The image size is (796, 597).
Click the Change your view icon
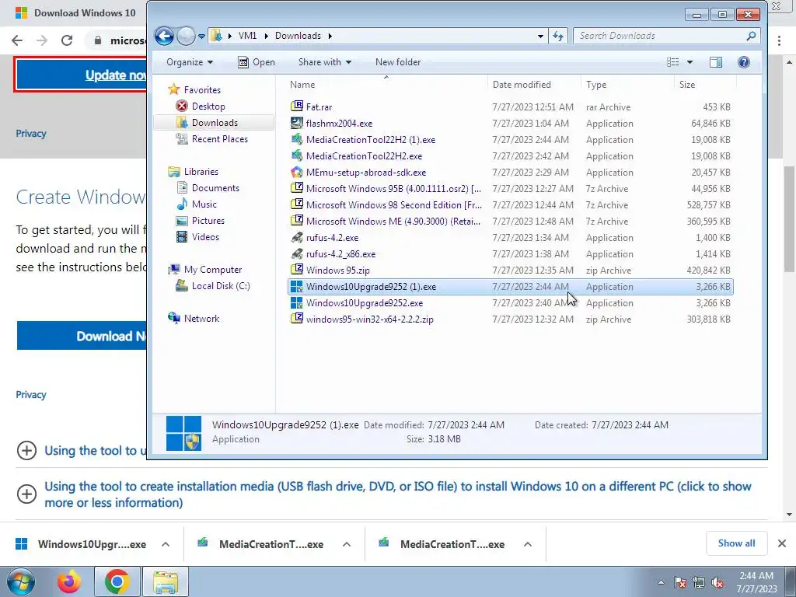(x=673, y=62)
